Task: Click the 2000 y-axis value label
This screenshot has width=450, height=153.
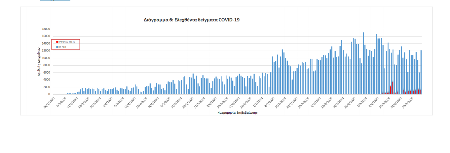Action: pyautogui.click(x=47, y=87)
